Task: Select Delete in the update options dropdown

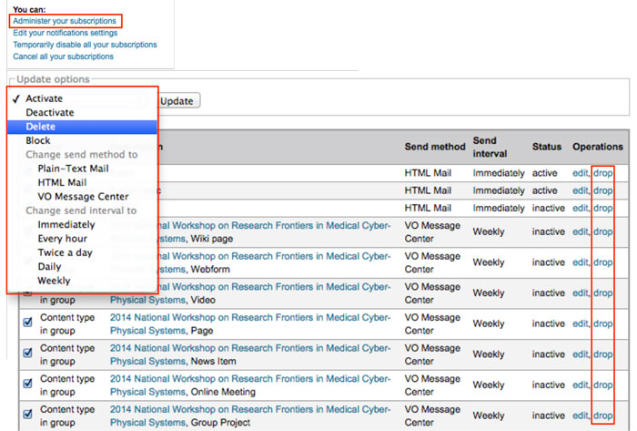Action: click(41, 127)
